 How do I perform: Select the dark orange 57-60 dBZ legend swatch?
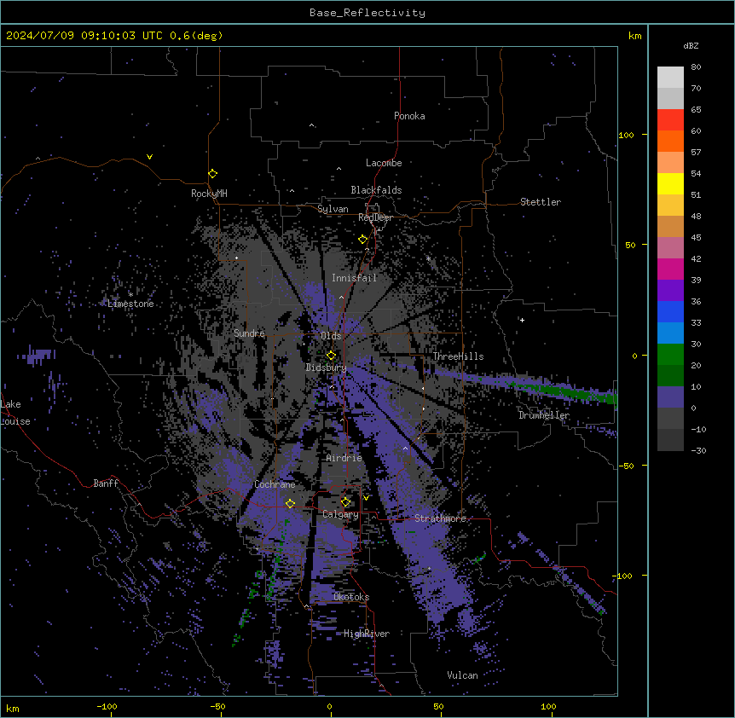[x=670, y=142]
